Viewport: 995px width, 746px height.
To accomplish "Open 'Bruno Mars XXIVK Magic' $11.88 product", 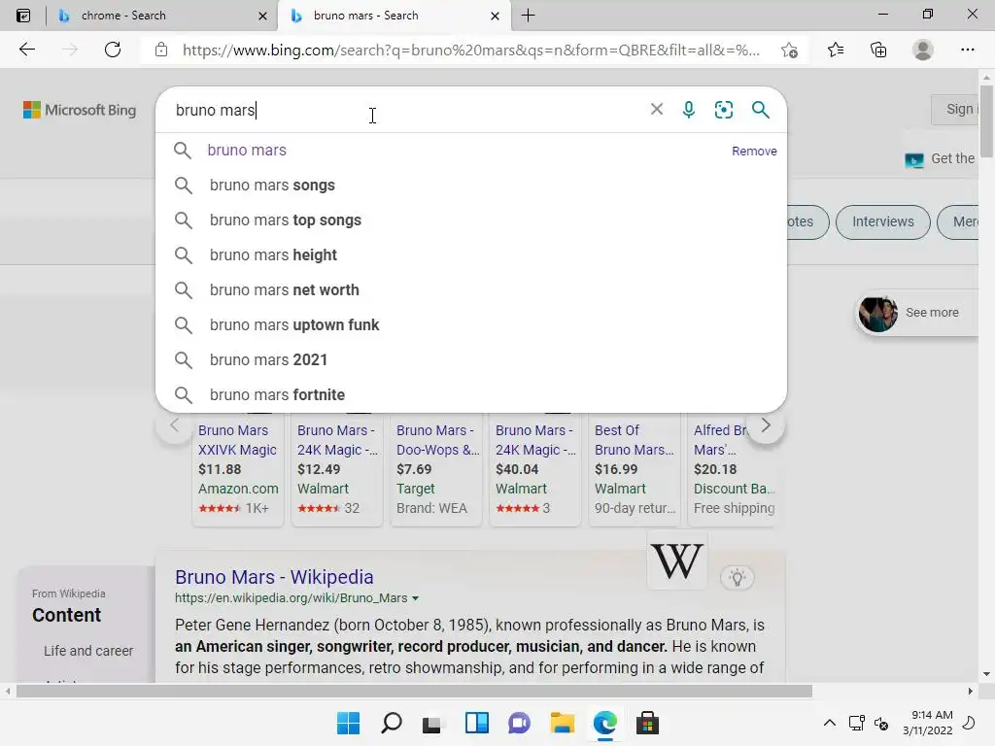I will pyautogui.click(x=237, y=469).
